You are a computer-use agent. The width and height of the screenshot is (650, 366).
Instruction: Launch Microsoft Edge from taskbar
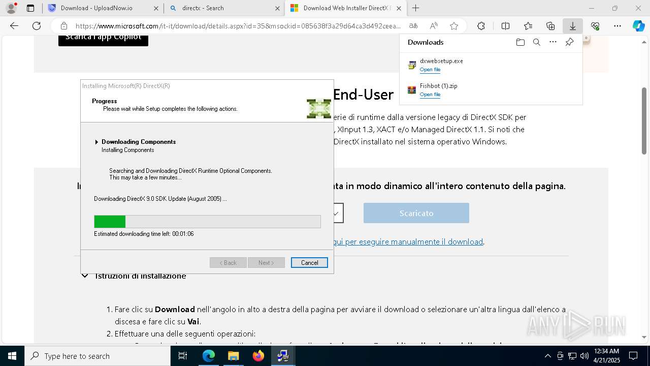click(209, 356)
